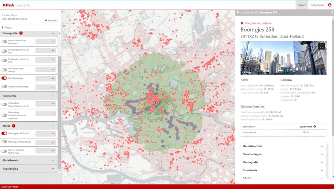334x189 pixels.
Task: Click the Oppervlakte column sort icon
Action: coord(315,126)
